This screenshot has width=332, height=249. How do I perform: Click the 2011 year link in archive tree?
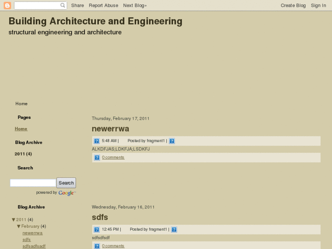[21, 220]
